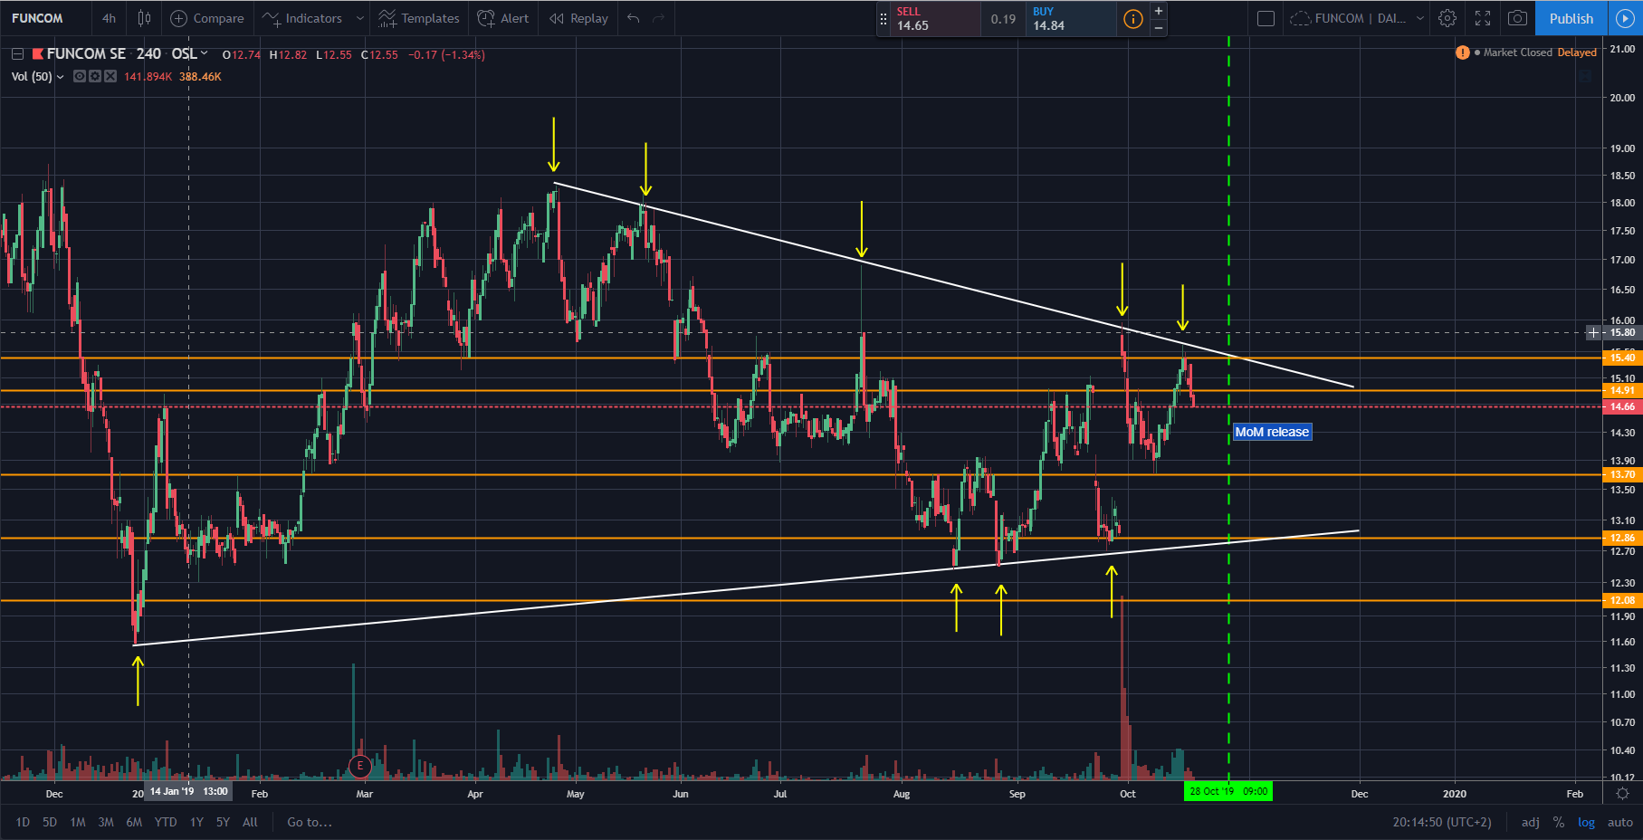Change the timezone from 20:14:50 (UTC+2)
Viewport: 1643px width, 840px height.
tap(1441, 822)
